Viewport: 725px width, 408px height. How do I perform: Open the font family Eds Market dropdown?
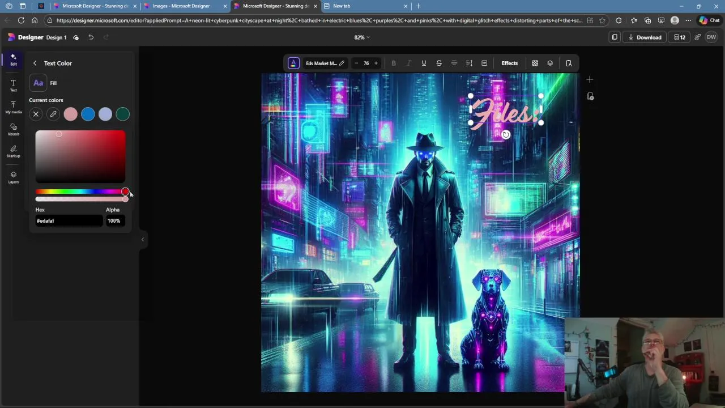tap(325, 63)
